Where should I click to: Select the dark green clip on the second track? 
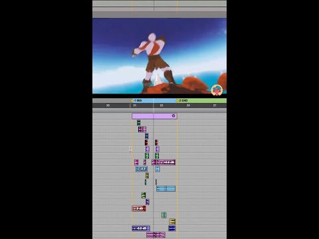(138, 123)
